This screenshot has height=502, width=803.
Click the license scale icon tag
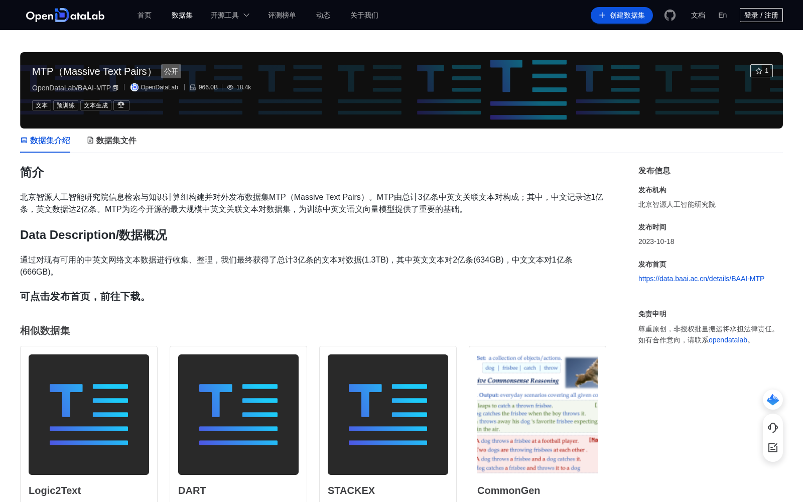[x=121, y=105]
